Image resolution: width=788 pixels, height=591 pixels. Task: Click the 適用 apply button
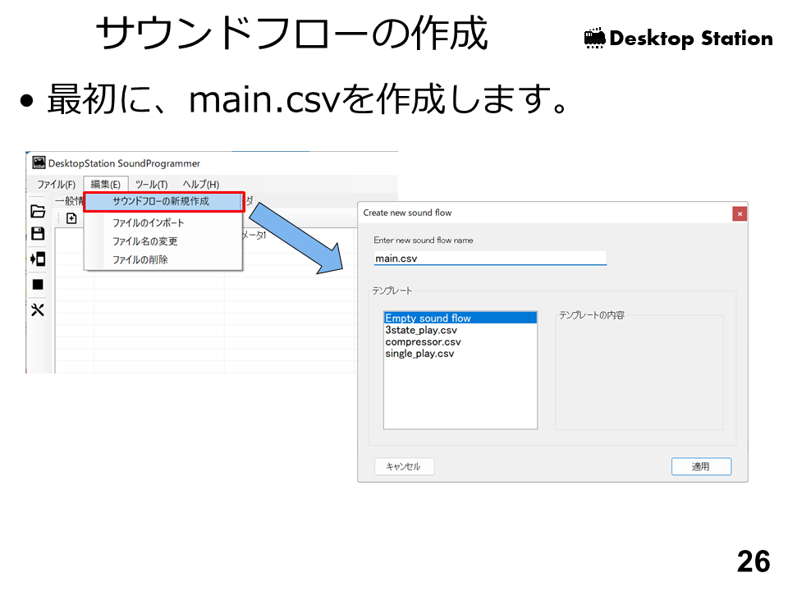pyautogui.click(x=700, y=466)
